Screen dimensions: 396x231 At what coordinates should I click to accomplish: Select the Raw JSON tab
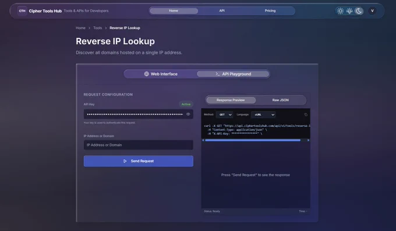pyautogui.click(x=280, y=100)
